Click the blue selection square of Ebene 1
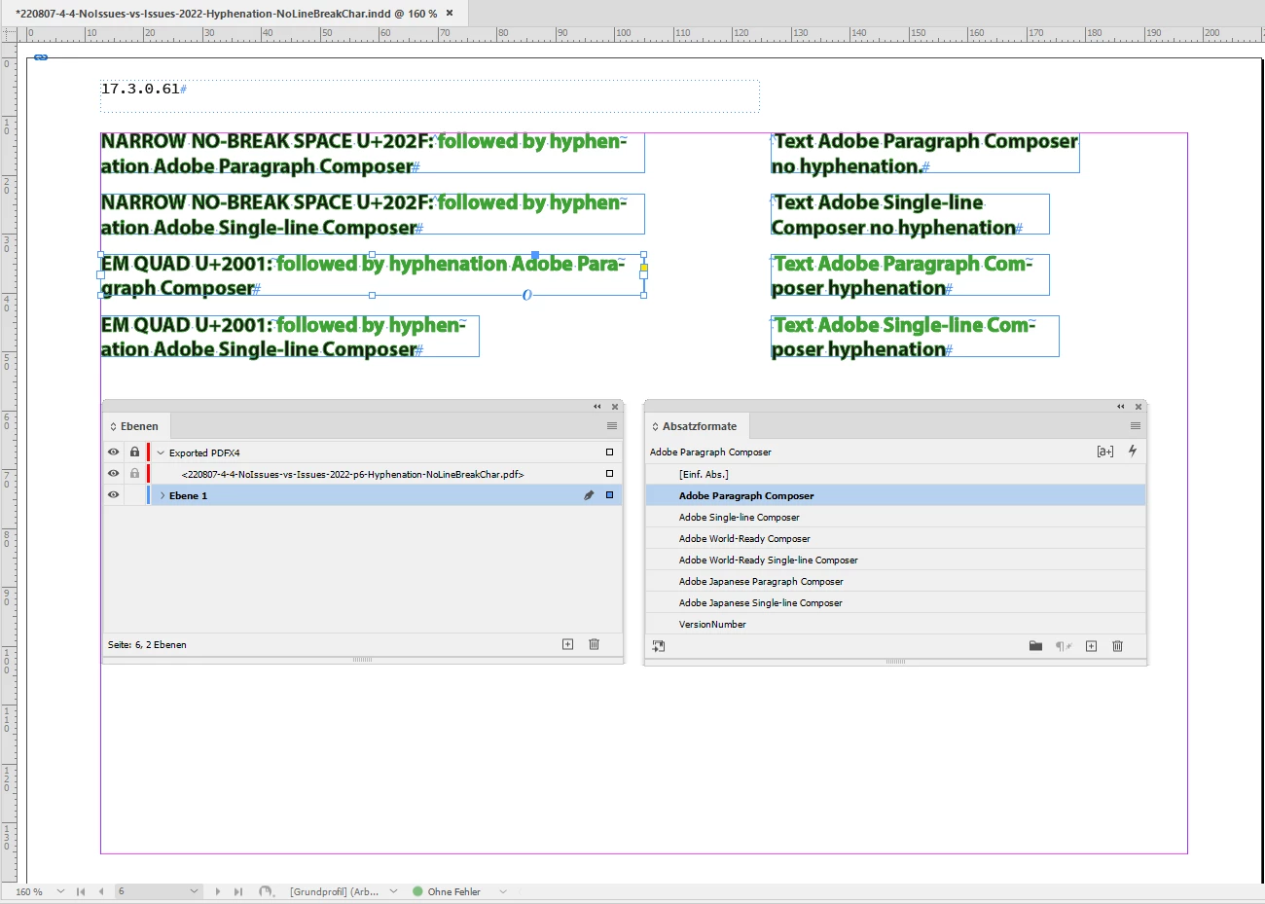This screenshot has height=904, width=1265. pyautogui.click(x=610, y=495)
